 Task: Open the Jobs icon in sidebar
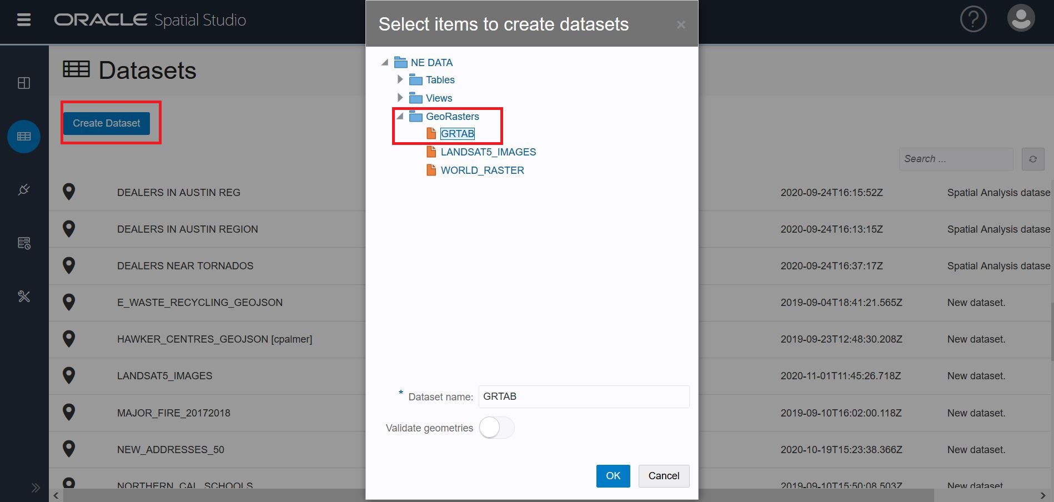24,243
